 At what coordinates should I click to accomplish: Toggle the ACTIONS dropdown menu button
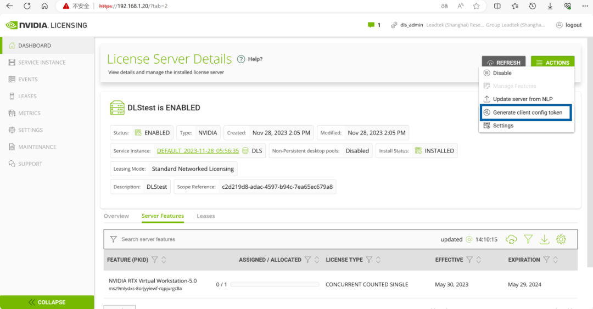point(552,63)
